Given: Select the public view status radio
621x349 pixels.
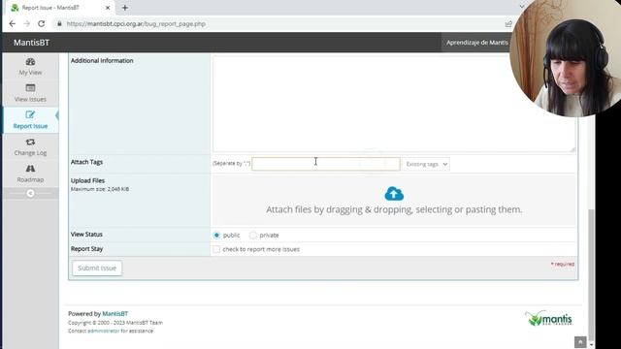Looking at the screenshot, I should click(216, 235).
